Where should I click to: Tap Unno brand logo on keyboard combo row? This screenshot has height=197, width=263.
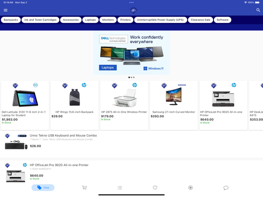[22, 136]
